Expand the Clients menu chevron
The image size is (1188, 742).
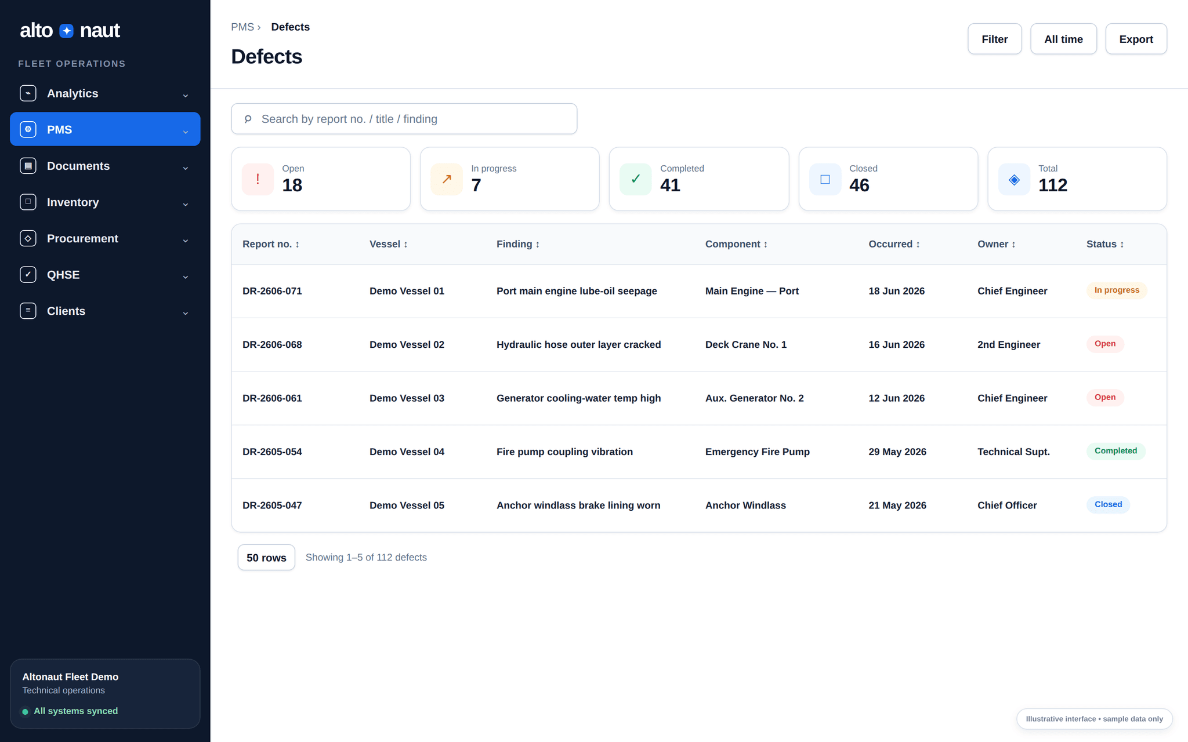coord(186,312)
